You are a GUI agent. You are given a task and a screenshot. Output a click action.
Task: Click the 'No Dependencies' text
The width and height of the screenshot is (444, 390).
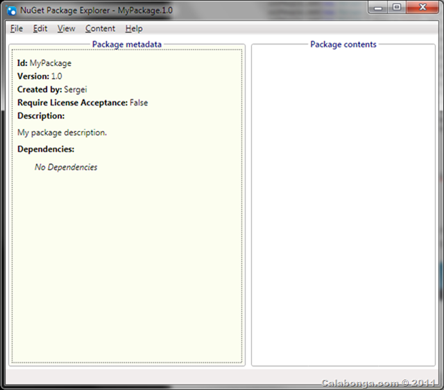tap(66, 167)
